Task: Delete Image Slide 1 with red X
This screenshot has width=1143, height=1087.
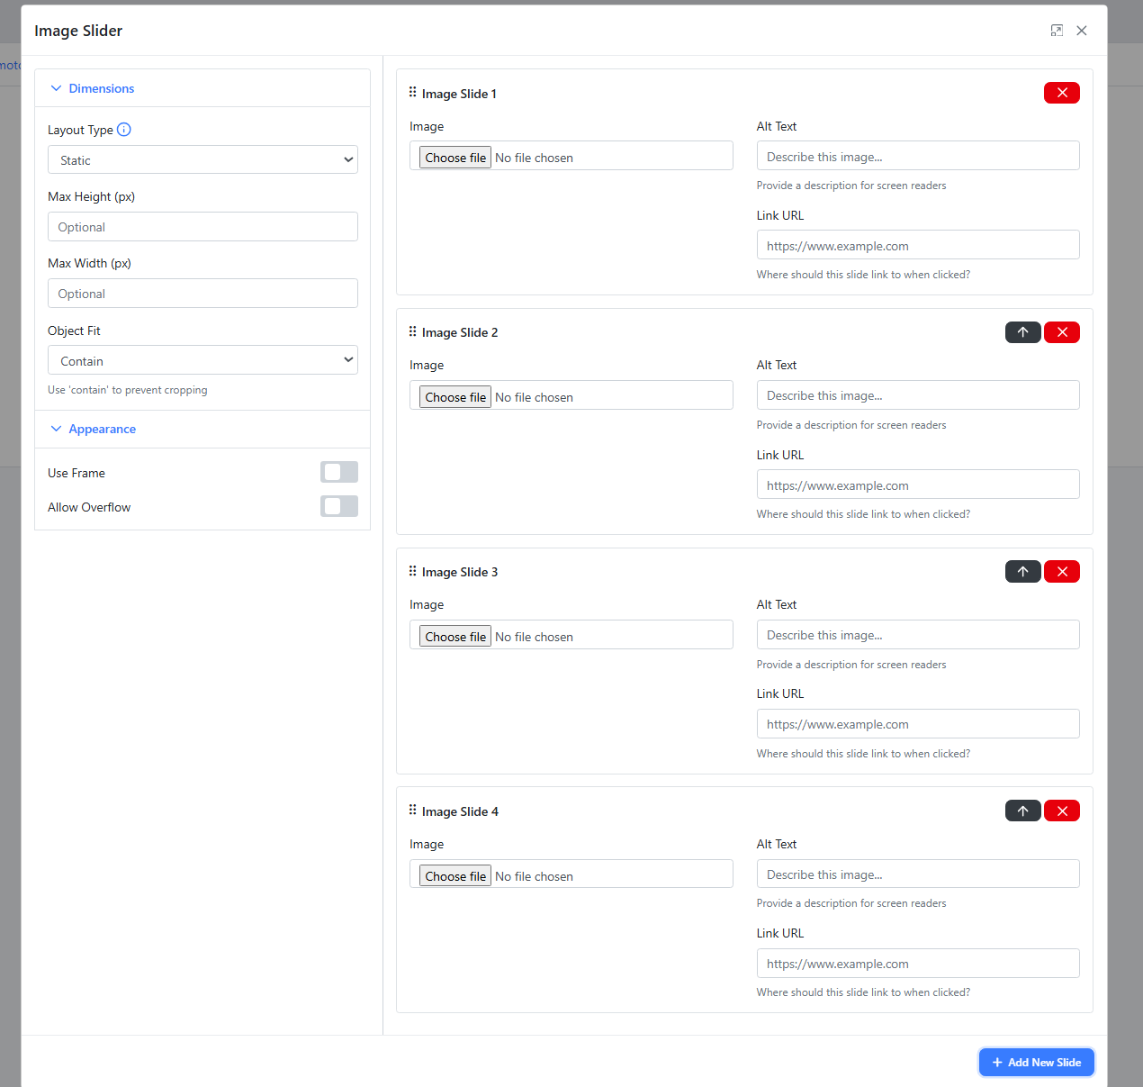Action: (x=1061, y=93)
